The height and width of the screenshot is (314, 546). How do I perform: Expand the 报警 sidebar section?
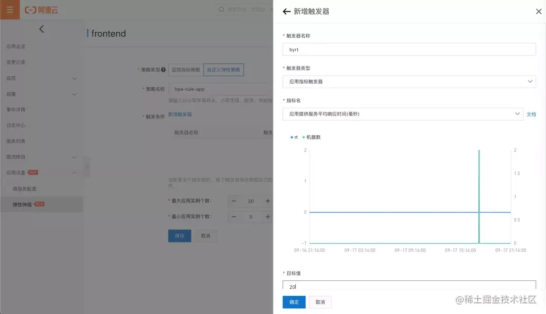point(41,94)
